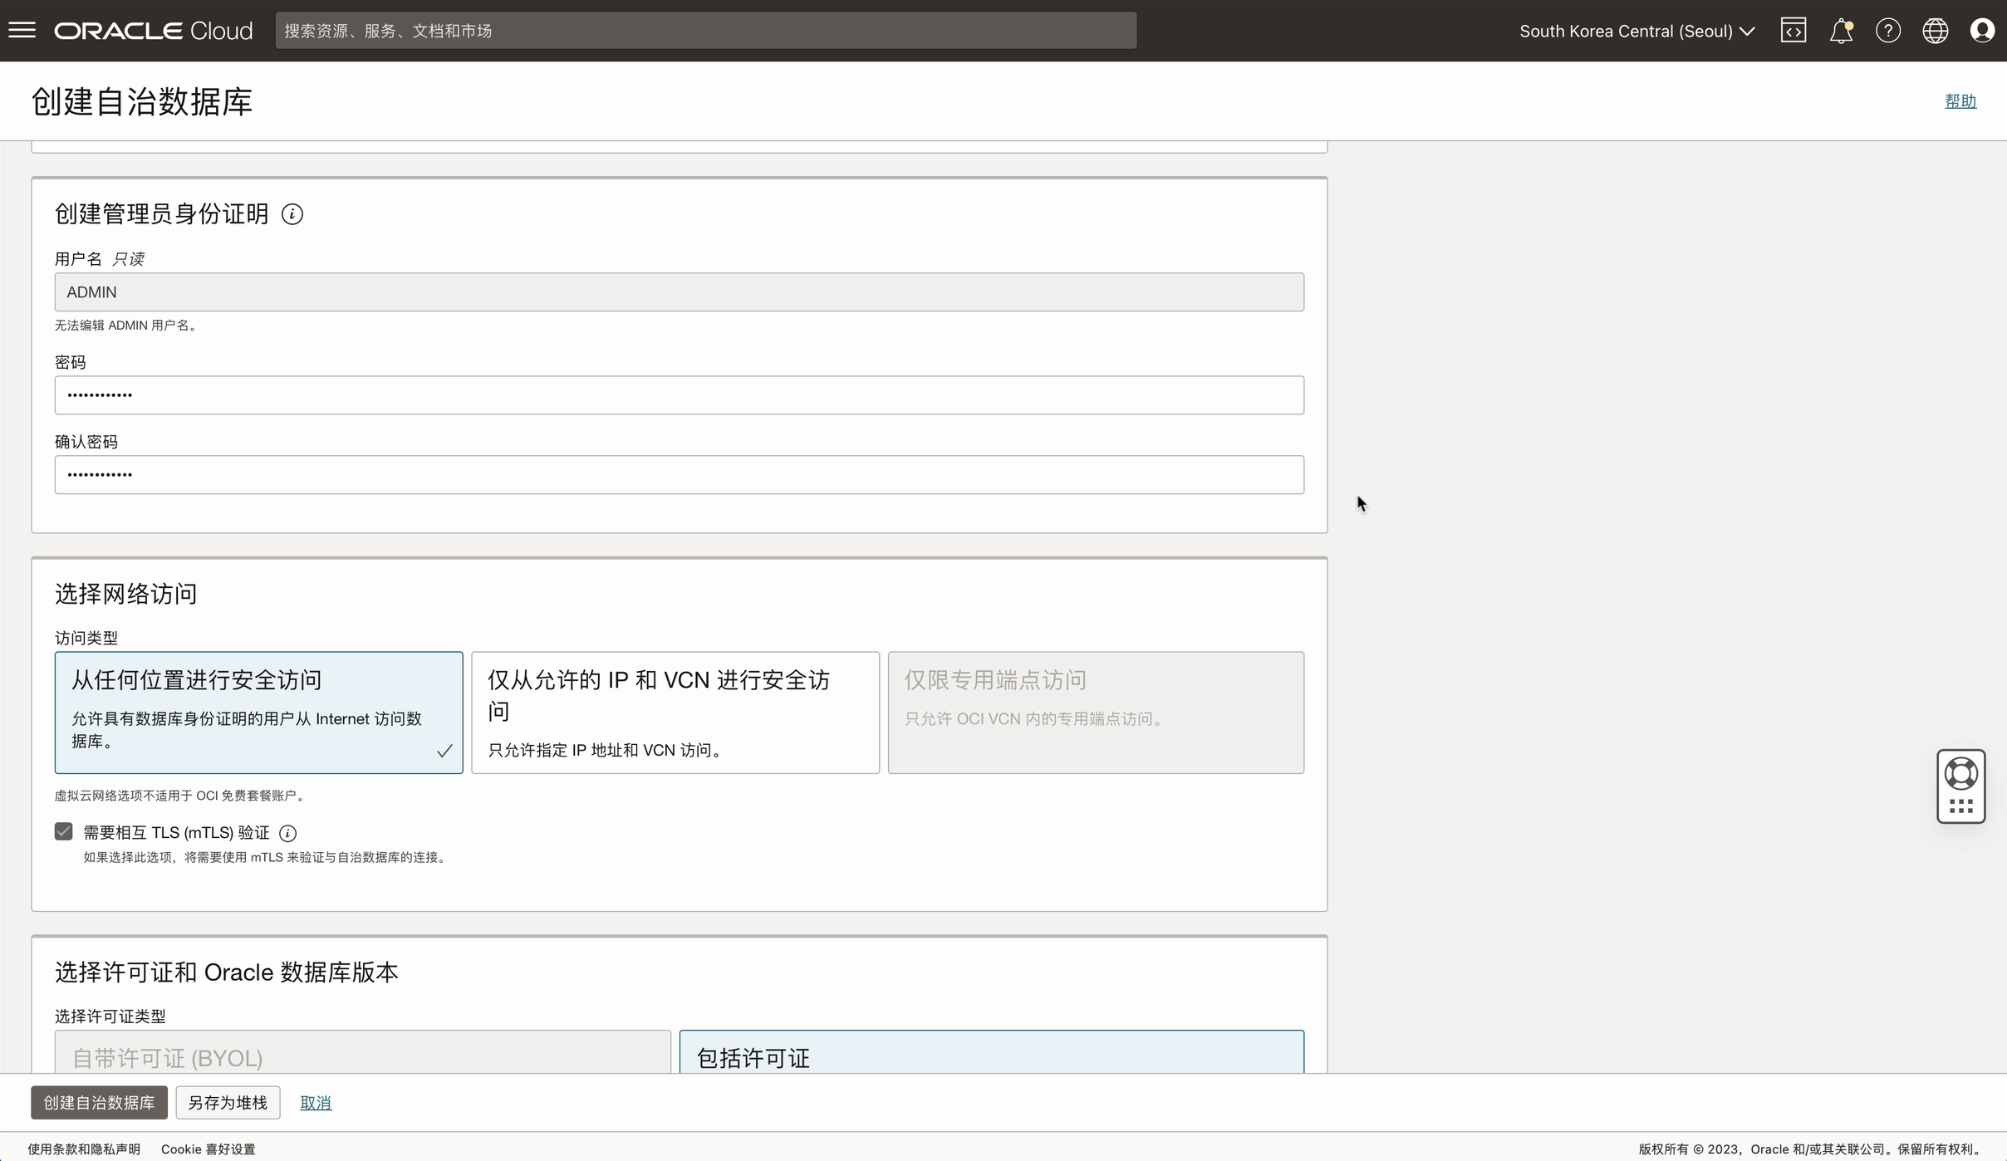Screen dimensions: 2007x1161
Task: Open 使用条款和隐私声明 footer link
Action: tap(84, 1149)
